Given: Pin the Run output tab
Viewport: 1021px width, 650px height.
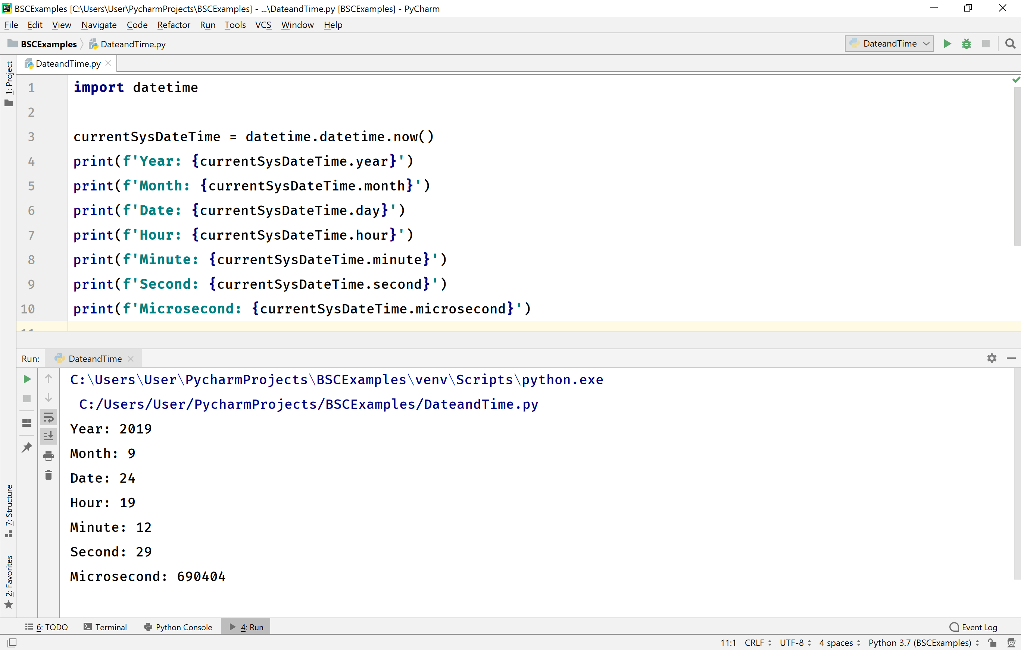Looking at the screenshot, I should (x=27, y=447).
